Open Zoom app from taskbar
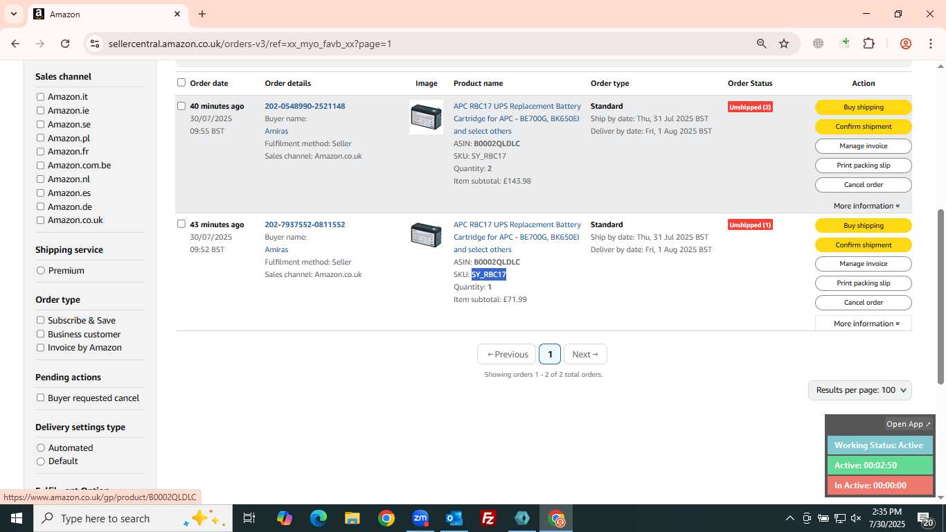 tap(420, 518)
